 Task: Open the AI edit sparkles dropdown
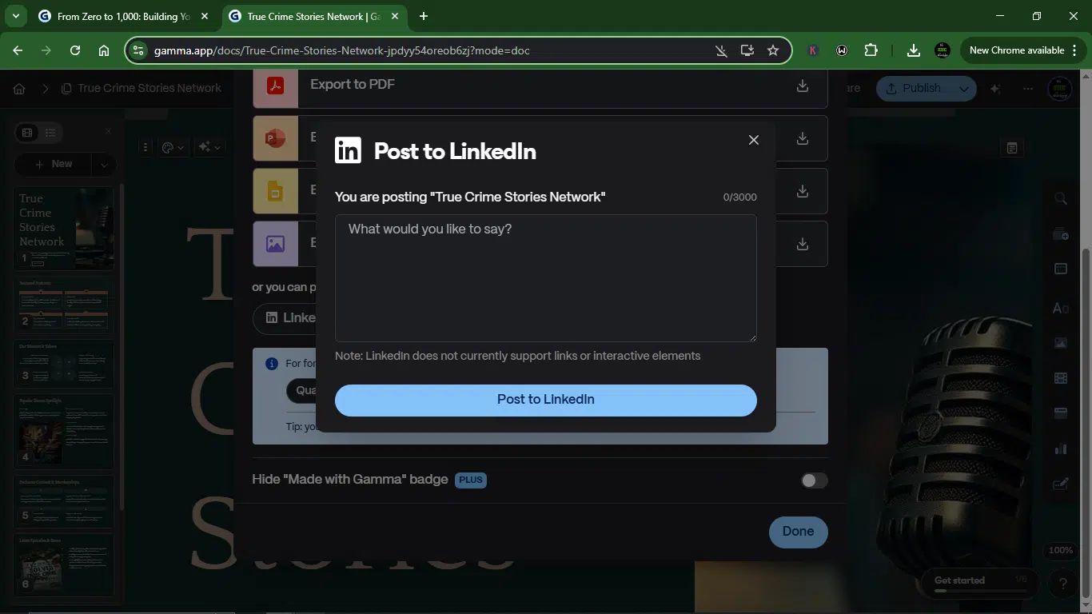click(210, 147)
